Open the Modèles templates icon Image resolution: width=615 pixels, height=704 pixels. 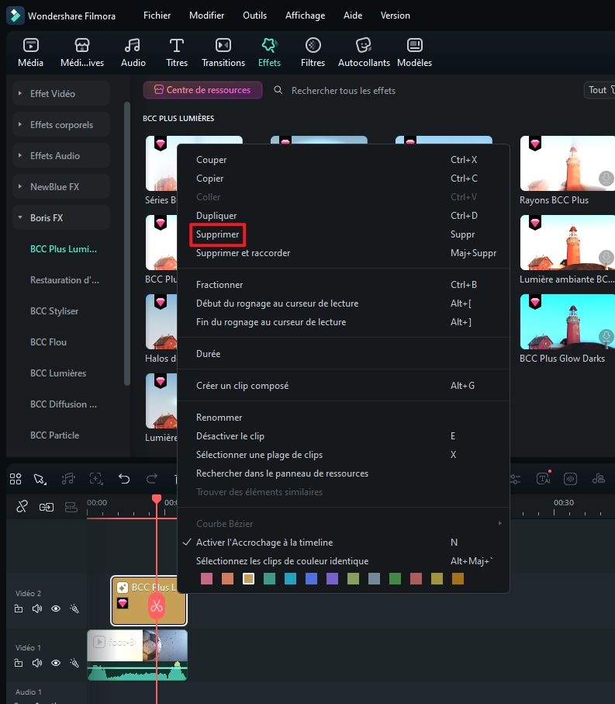click(x=414, y=45)
